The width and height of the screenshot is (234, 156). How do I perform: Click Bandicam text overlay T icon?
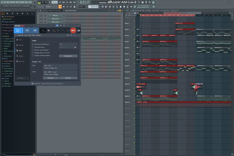[63, 30]
